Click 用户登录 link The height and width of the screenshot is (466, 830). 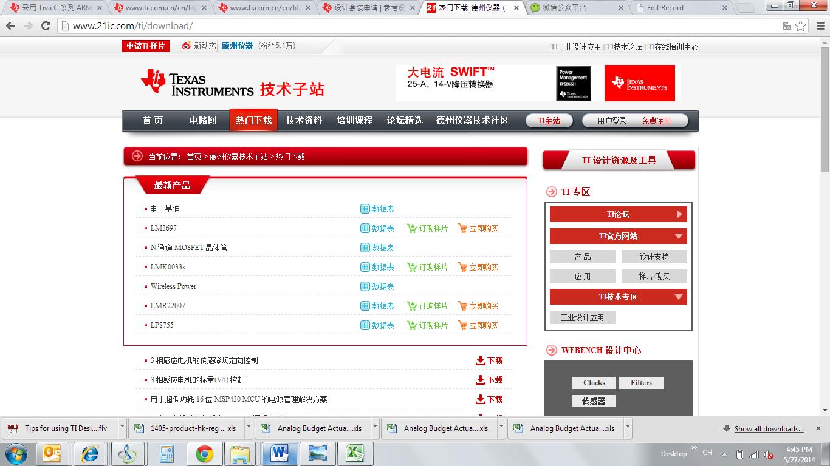pyautogui.click(x=612, y=121)
